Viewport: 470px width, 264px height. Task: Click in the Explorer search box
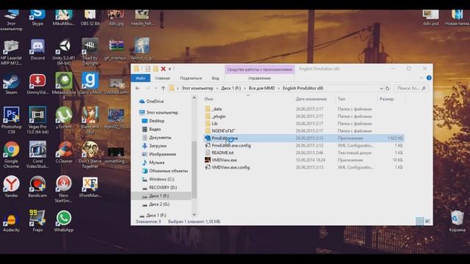tap(411, 88)
